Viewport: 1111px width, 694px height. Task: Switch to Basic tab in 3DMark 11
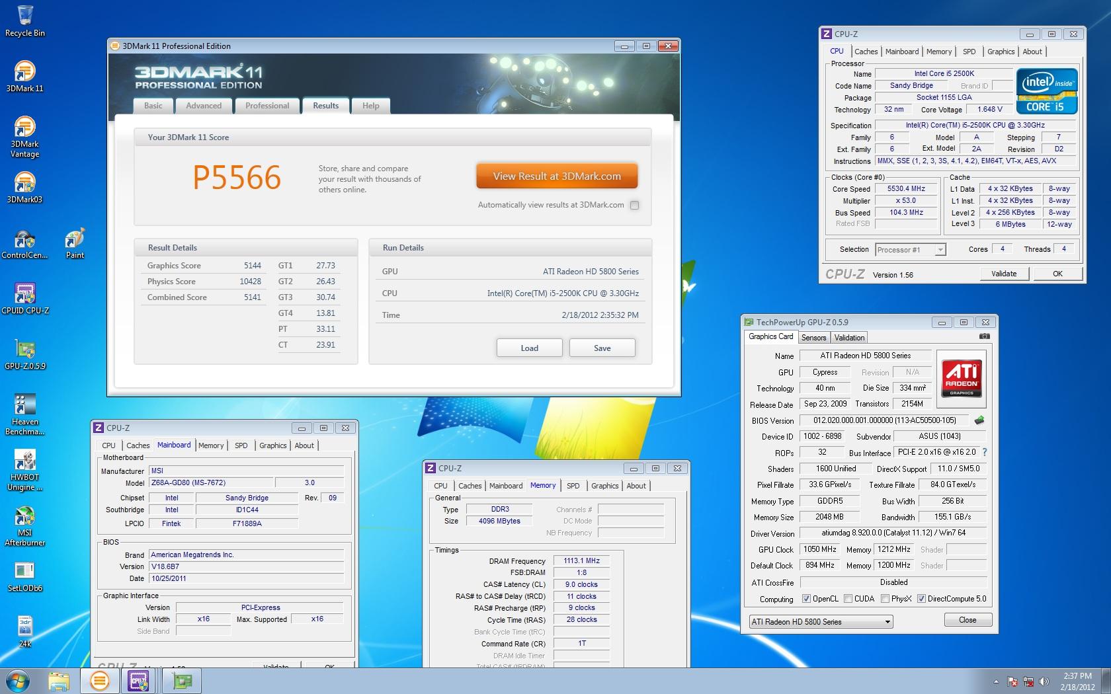tap(153, 106)
